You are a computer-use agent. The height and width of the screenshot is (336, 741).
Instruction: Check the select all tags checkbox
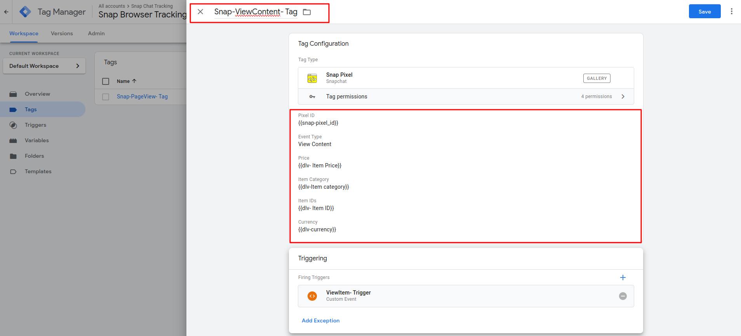(x=106, y=81)
